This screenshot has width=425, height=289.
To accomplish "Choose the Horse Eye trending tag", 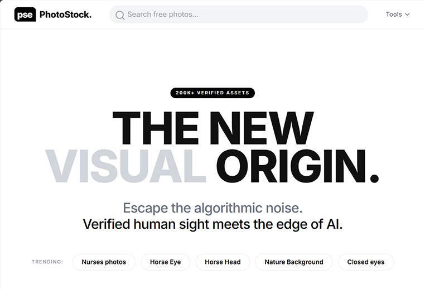I will pos(165,262).
